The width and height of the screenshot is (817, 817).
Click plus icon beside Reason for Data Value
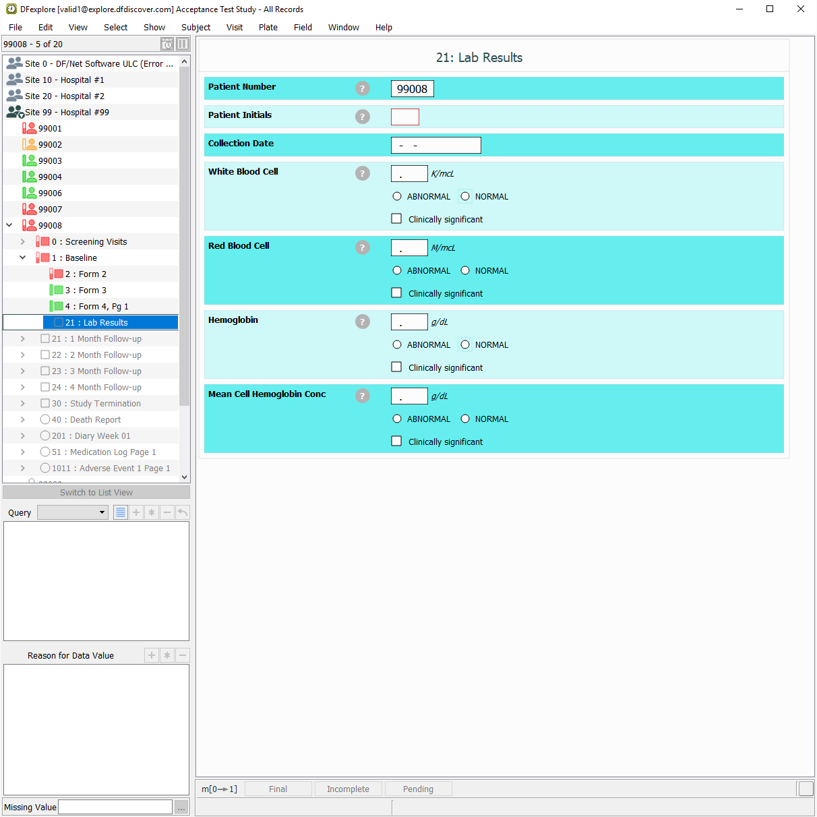pyautogui.click(x=152, y=655)
